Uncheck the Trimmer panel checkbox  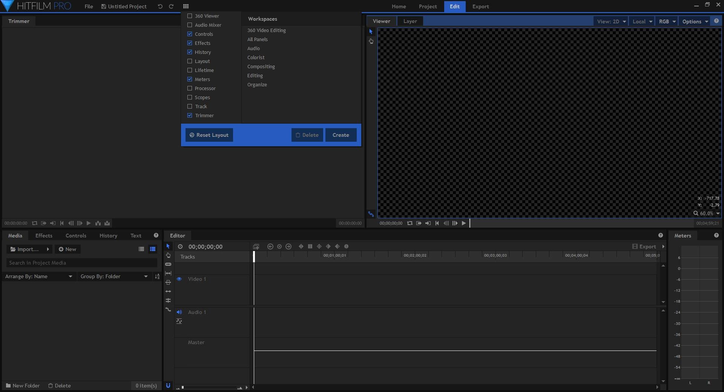pyautogui.click(x=190, y=115)
